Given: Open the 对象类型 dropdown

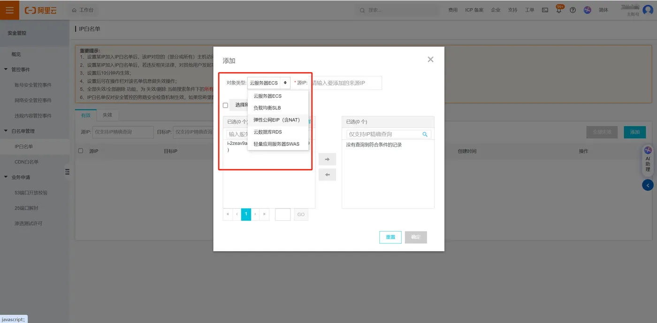Looking at the screenshot, I should coord(269,83).
